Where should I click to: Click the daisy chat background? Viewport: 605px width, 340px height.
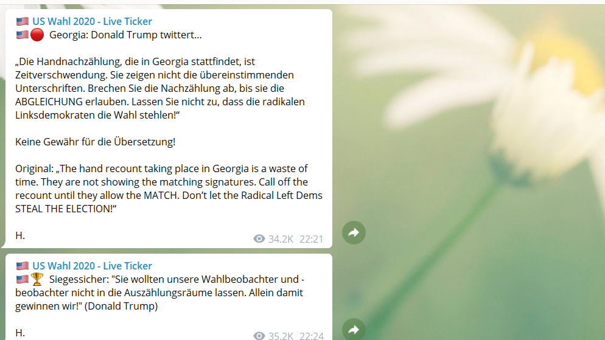(x=482, y=154)
